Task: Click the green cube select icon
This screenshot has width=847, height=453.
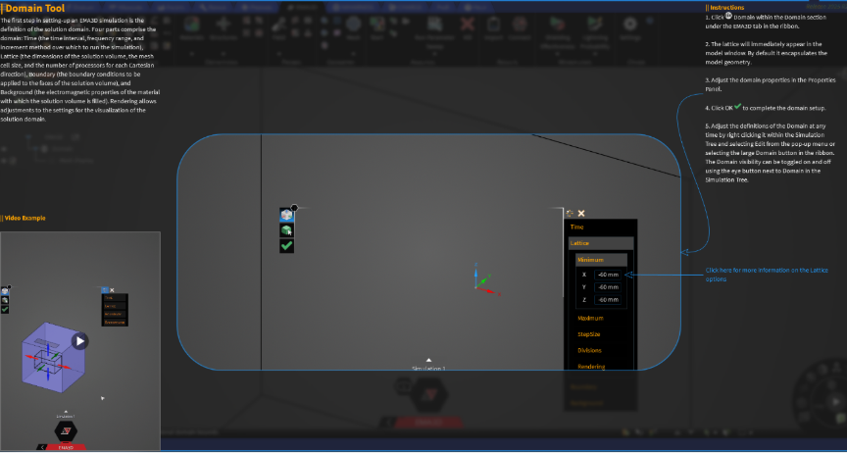Action: pyautogui.click(x=286, y=230)
